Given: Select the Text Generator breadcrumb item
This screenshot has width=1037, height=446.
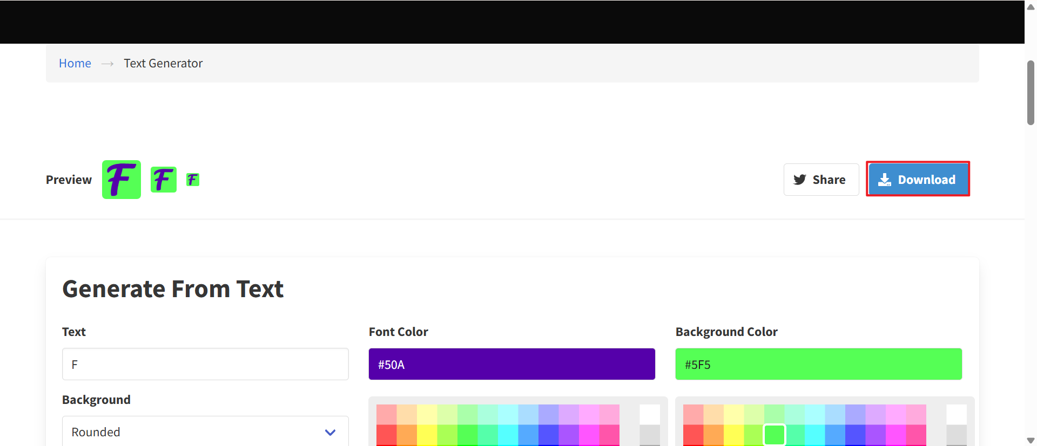Looking at the screenshot, I should 163,63.
